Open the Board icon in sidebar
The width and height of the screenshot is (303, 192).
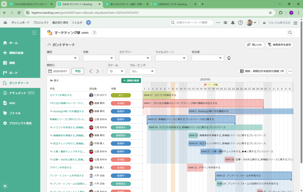(x=5, y=73)
